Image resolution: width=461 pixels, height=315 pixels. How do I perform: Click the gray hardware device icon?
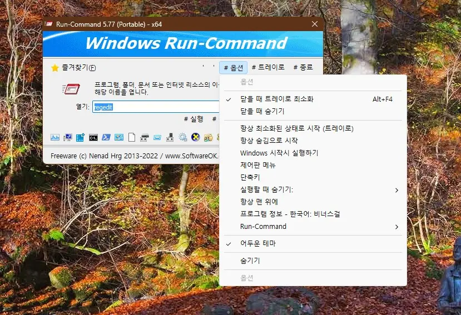tap(170, 137)
